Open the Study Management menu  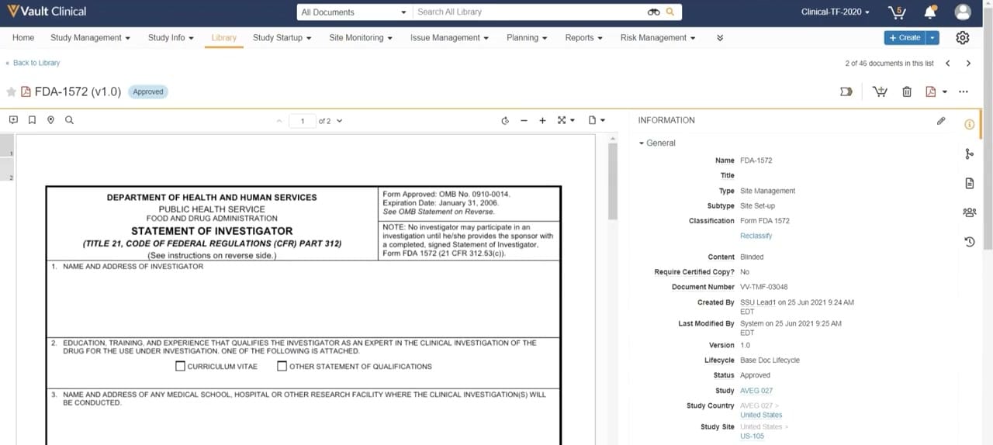pyautogui.click(x=90, y=37)
